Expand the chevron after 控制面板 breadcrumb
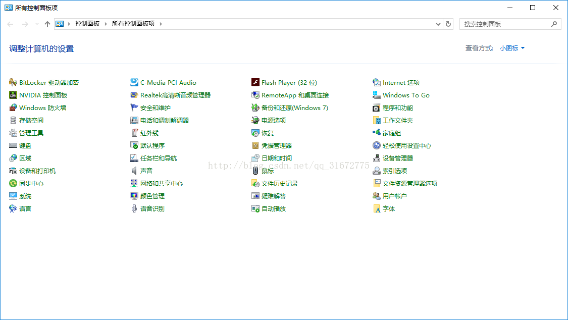 click(x=106, y=24)
